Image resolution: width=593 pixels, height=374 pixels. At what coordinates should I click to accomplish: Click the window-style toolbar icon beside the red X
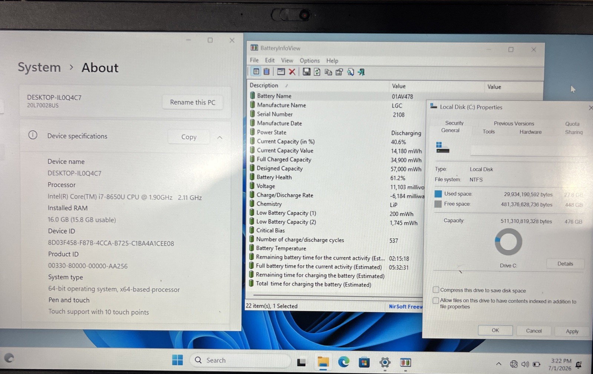[281, 72]
